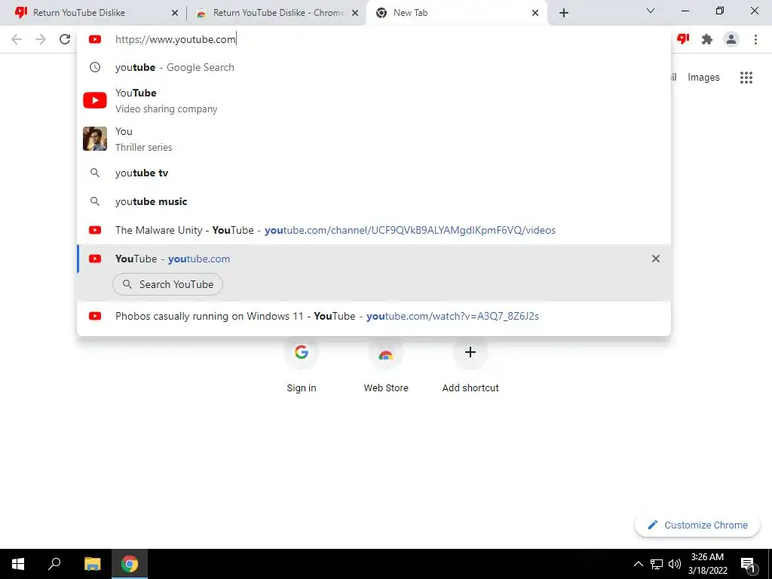
Task: Open the Windows Start menu
Action: (x=18, y=564)
